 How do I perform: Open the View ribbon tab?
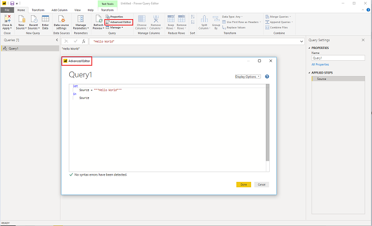[x=78, y=10]
